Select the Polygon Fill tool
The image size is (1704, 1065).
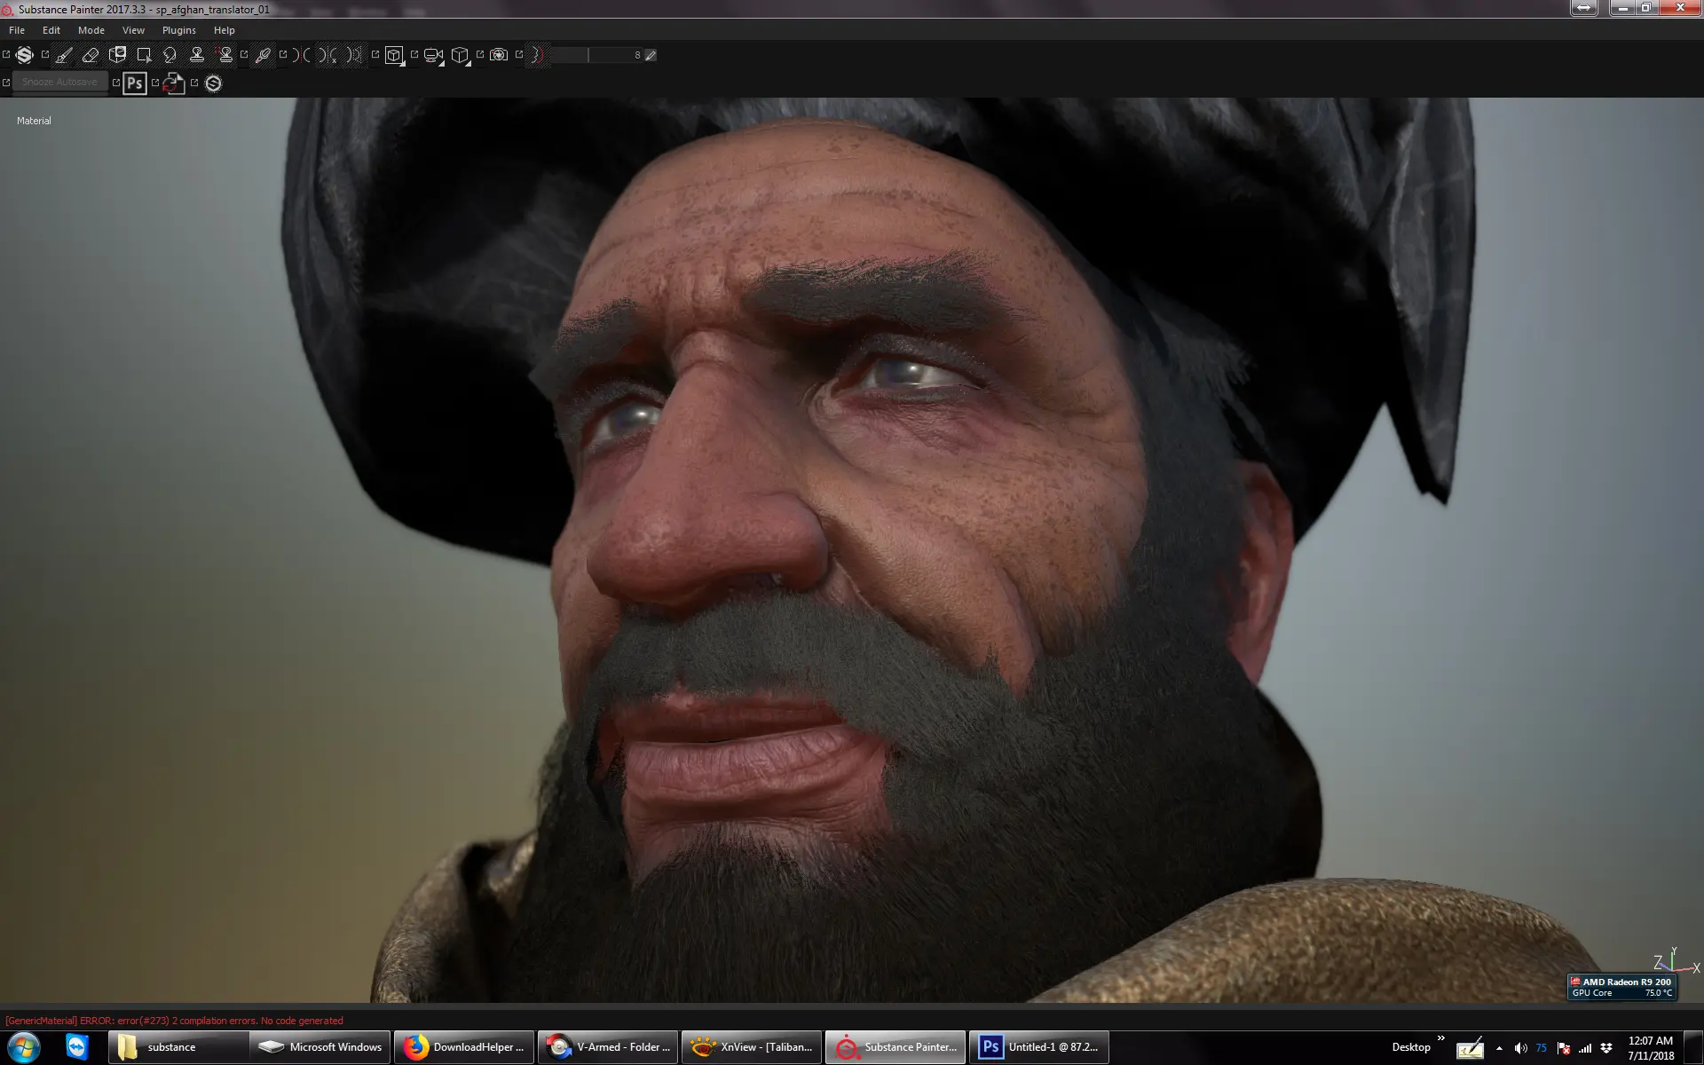144,55
